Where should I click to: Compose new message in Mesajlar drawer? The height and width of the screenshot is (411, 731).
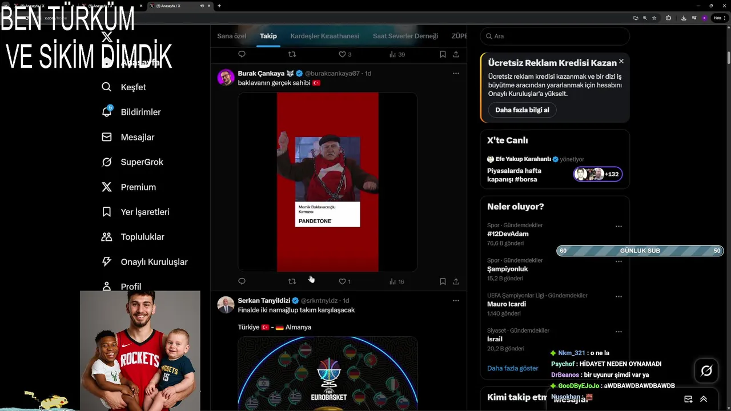coord(688,399)
